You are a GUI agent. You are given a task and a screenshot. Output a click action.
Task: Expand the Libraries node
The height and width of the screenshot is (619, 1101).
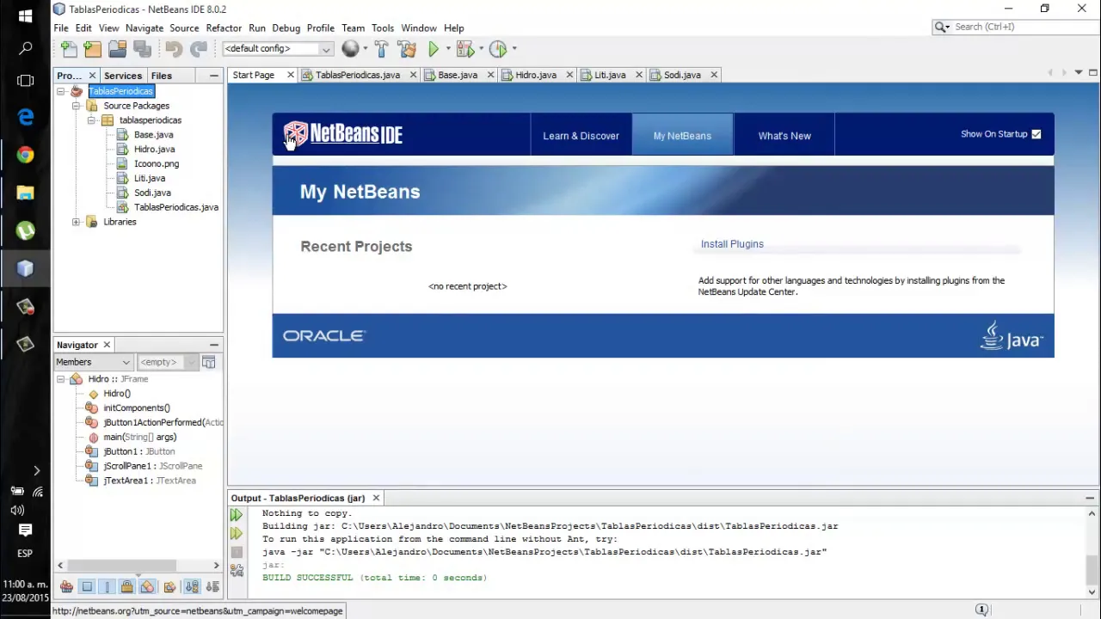tap(77, 222)
